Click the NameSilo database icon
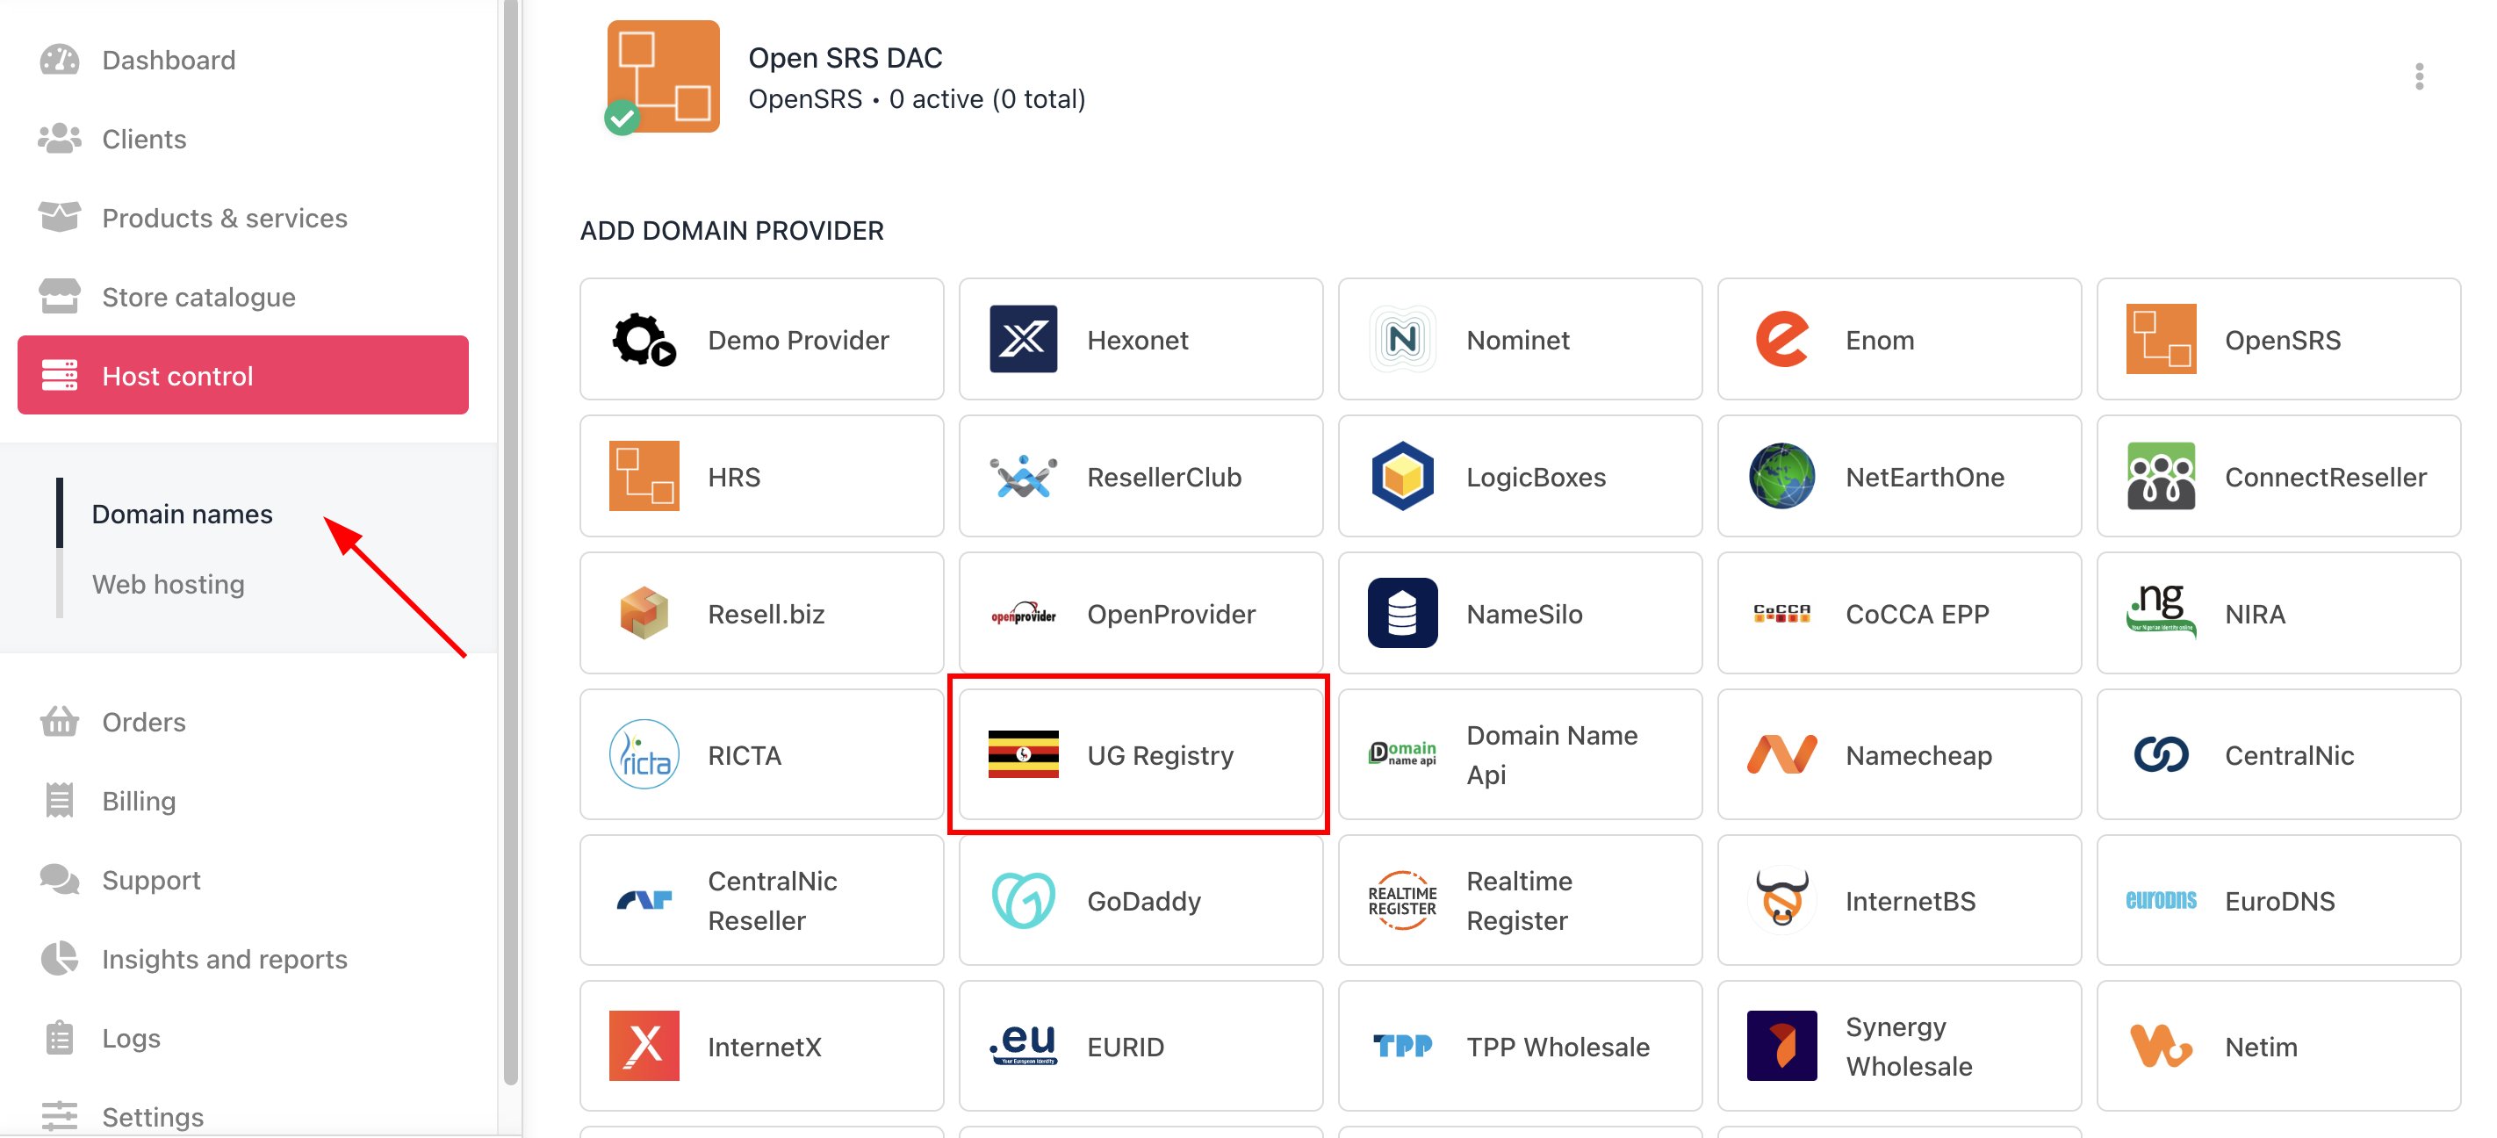This screenshot has width=2497, height=1138. pyautogui.click(x=1403, y=613)
